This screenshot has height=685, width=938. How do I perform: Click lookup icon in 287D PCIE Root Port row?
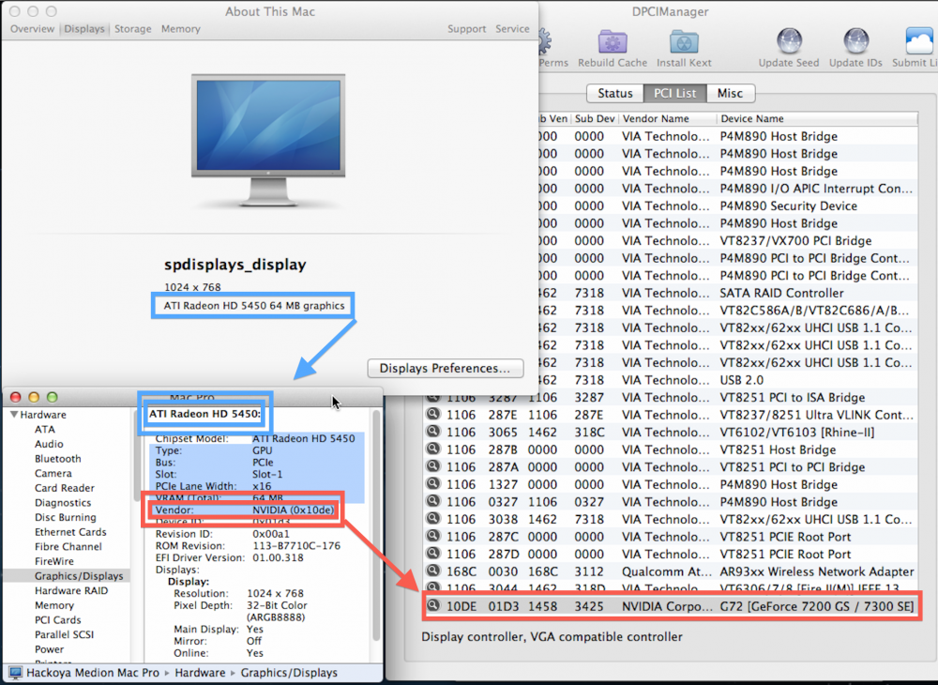point(433,553)
